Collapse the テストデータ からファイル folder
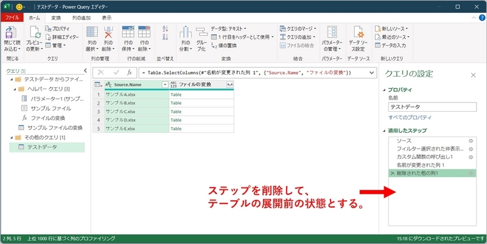Viewport: 487px width, 244px height. click(12, 80)
